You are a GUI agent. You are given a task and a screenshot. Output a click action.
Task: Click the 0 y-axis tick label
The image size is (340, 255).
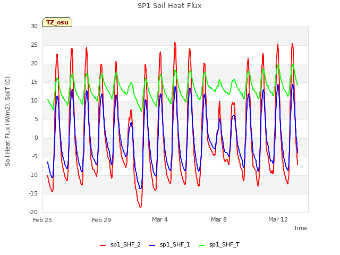click(x=36, y=138)
